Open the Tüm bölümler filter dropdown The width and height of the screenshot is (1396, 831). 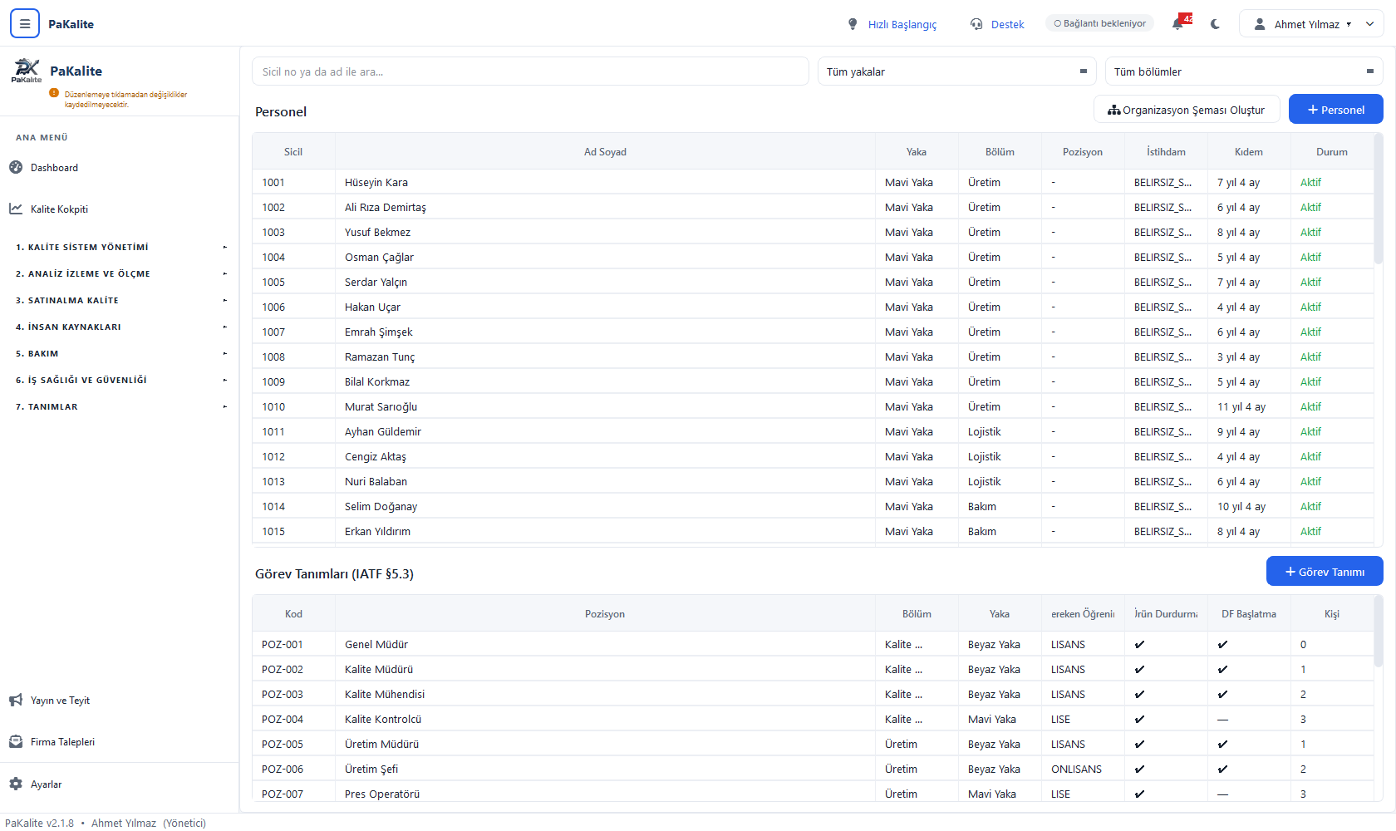click(x=1244, y=71)
